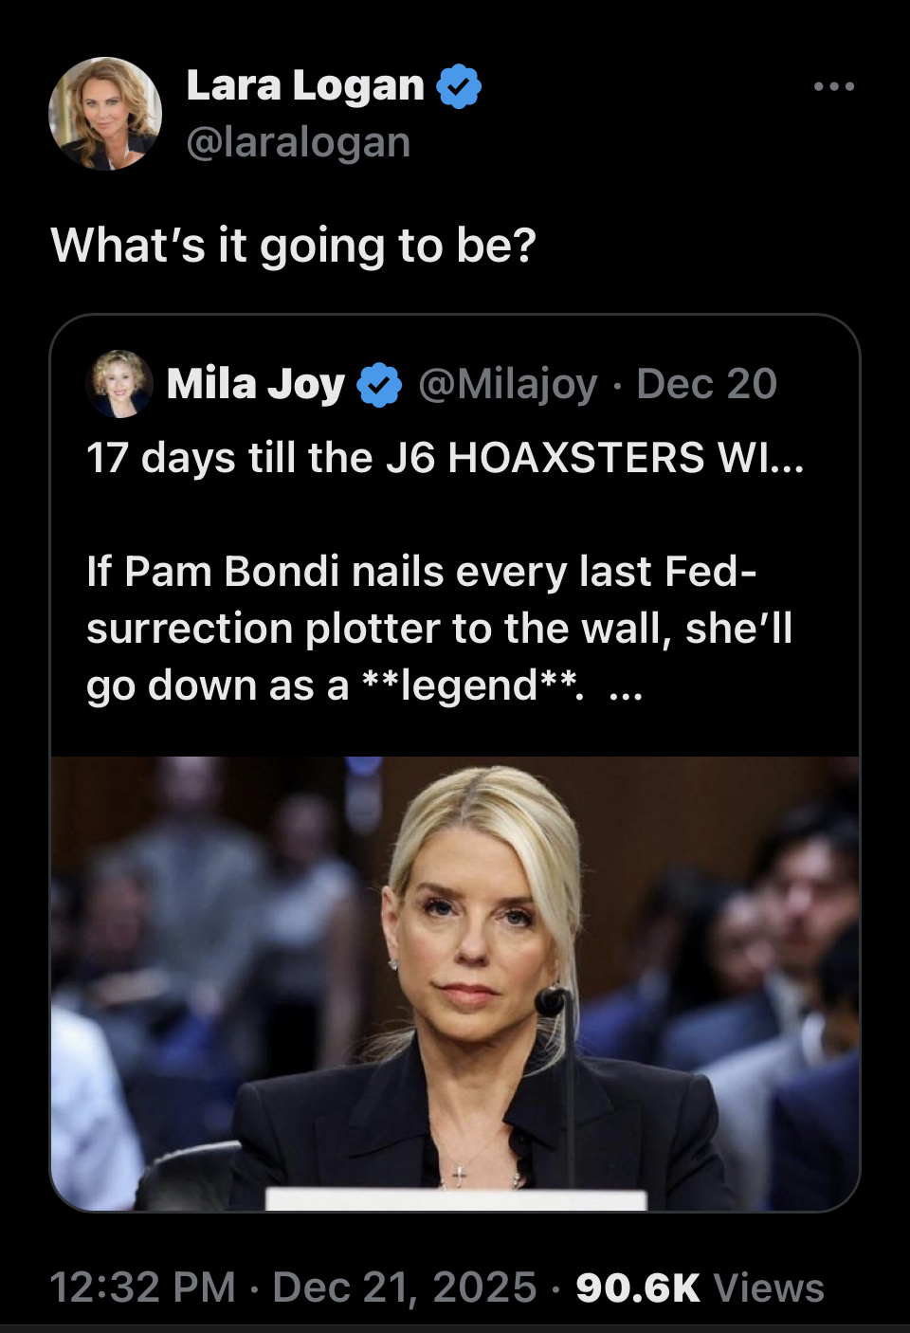
Task: Open the @Milajoy handle
Action: point(507,384)
